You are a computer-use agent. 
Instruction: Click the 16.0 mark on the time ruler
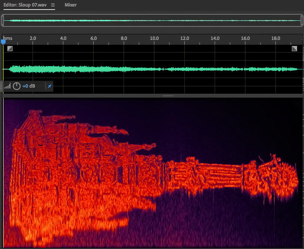(245, 38)
